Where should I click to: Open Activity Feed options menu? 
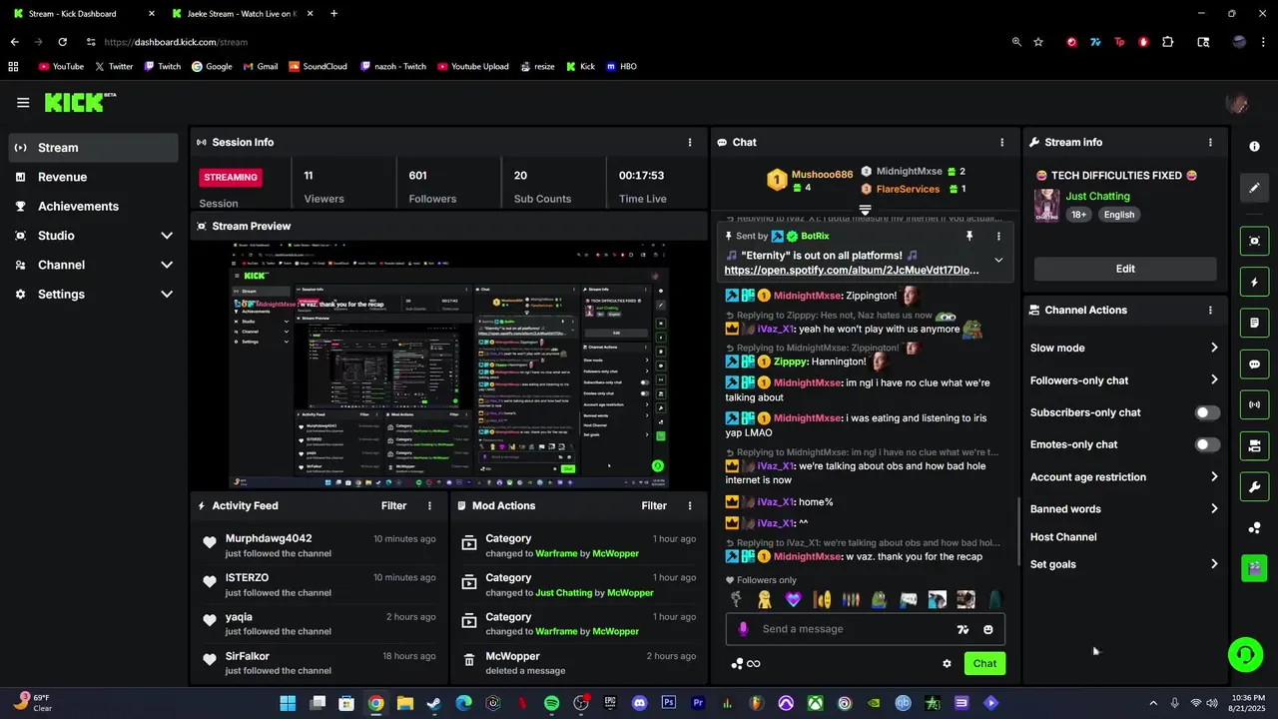pos(430,505)
